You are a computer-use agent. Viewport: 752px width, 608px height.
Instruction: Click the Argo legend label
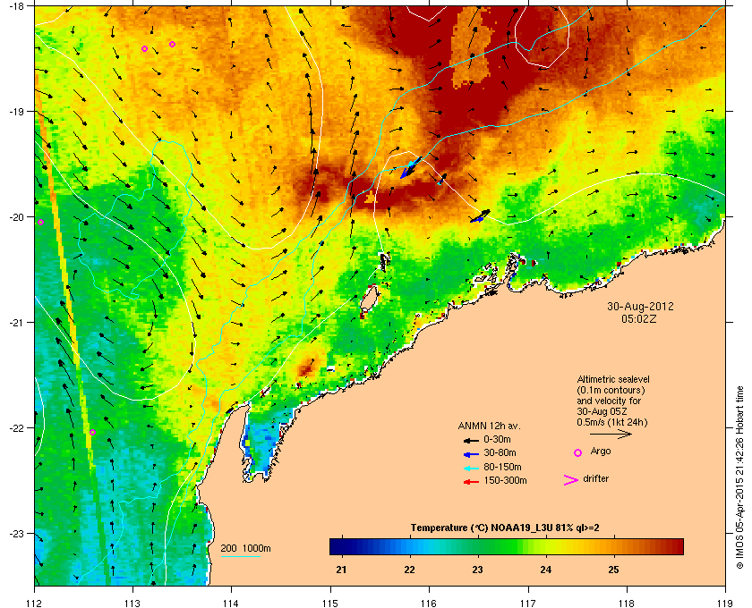point(601,452)
